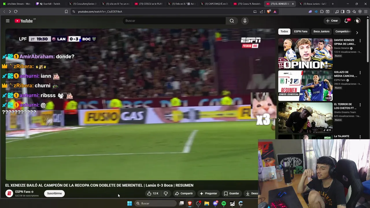
Task: Switch to the CoscuArmySeries X tab
Action: tap(83, 4)
